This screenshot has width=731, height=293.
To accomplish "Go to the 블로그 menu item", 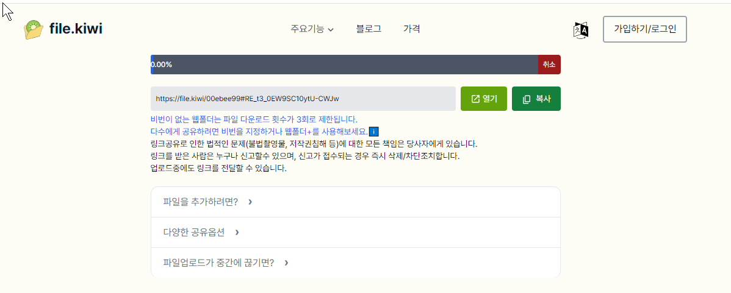I will 369,29.
